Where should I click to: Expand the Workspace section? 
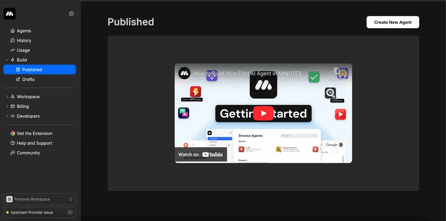(x=7, y=97)
